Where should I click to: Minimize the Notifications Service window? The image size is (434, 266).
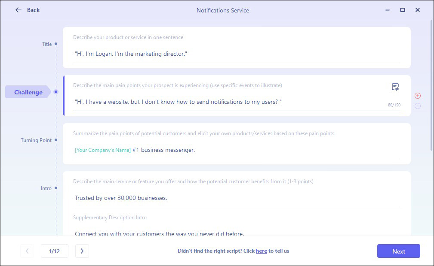click(x=388, y=10)
